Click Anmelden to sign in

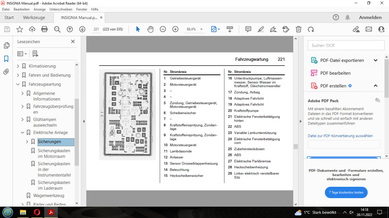pos(370,17)
